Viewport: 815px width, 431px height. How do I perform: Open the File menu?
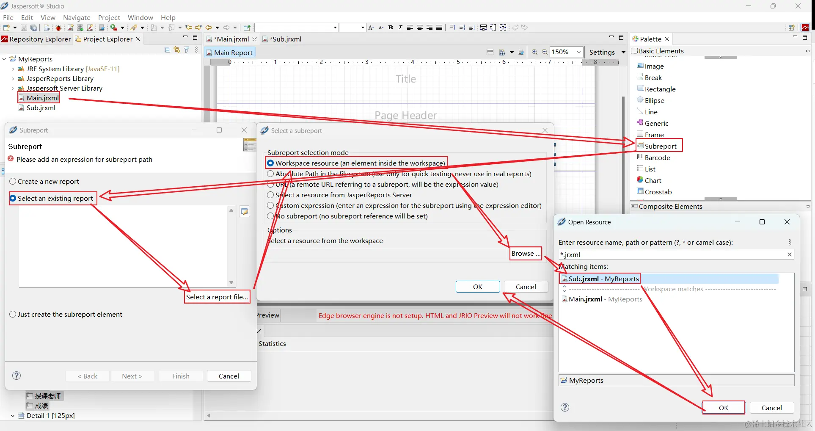(x=8, y=17)
